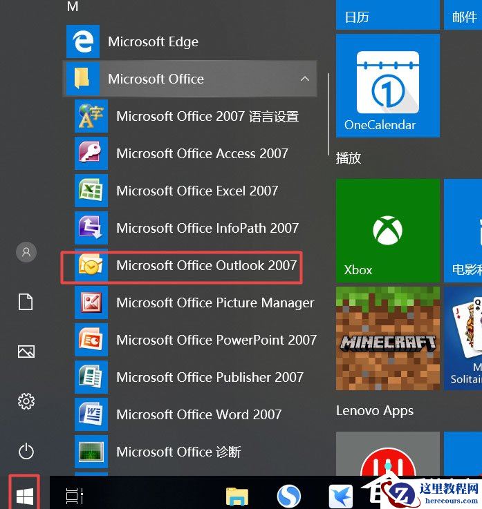
Task: Select the 'Microsoft Office Excel 2007' label
Action: 197,191
